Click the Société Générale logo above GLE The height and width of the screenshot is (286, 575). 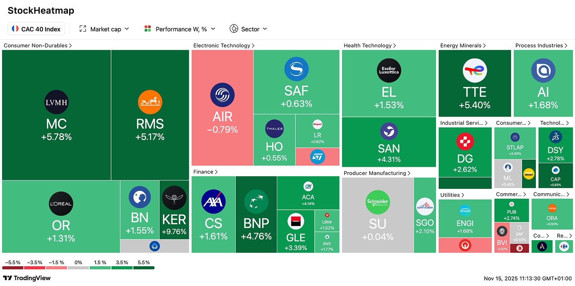pos(296,222)
